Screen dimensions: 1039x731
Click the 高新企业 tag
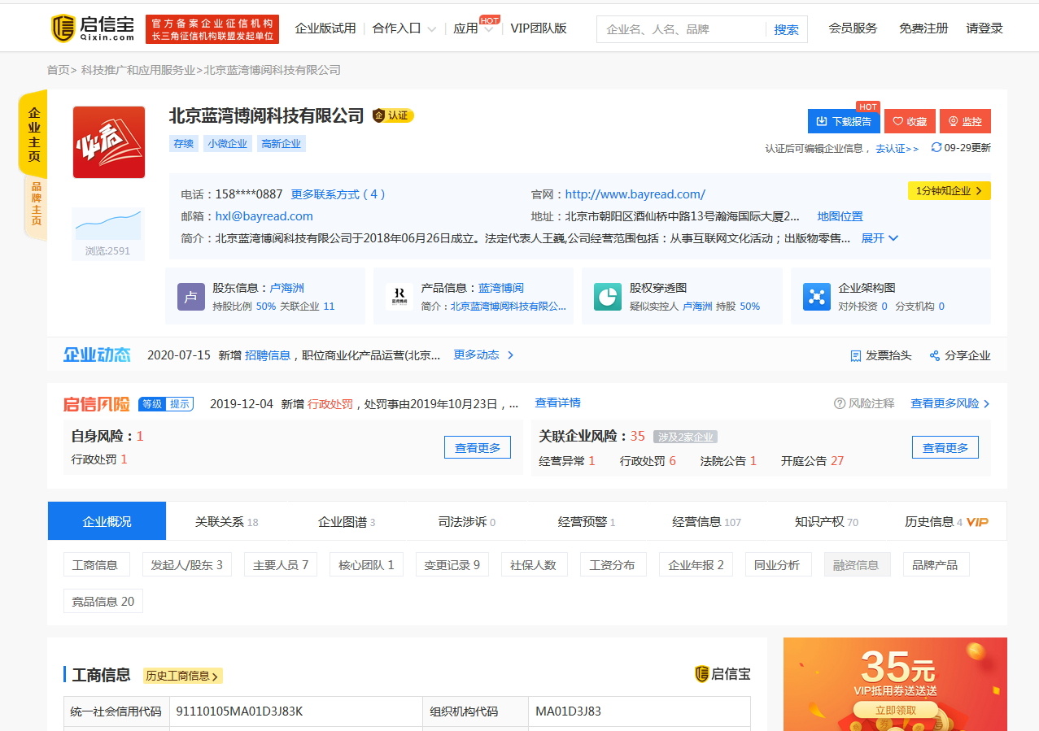[281, 143]
